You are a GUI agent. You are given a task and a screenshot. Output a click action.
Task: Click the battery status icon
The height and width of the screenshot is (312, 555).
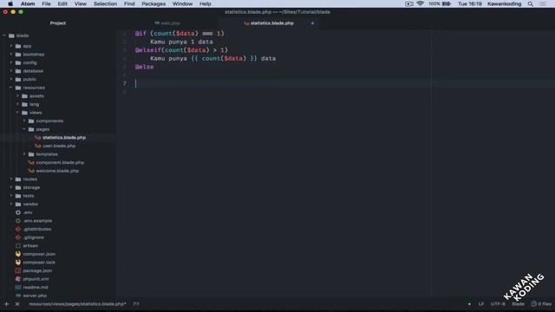[447, 3]
